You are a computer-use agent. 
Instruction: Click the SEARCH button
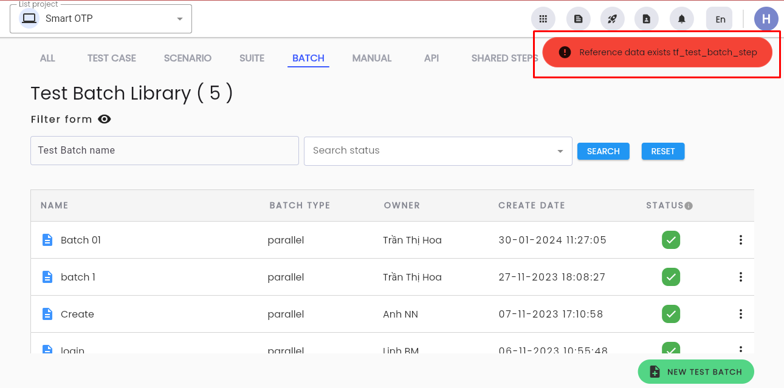603,151
